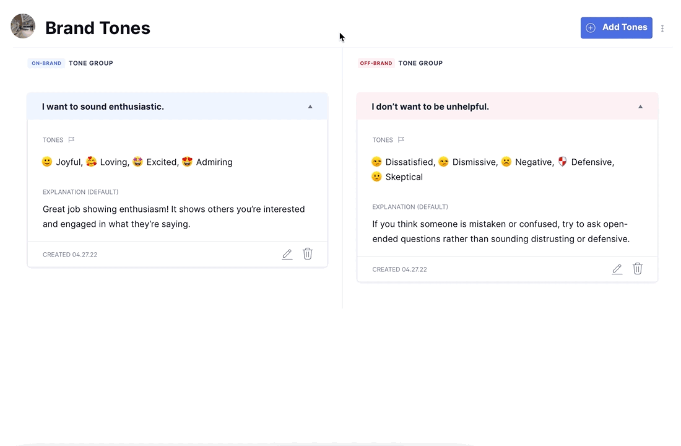
Task: Click the Skeptical tone label
Action: [404, 177]
